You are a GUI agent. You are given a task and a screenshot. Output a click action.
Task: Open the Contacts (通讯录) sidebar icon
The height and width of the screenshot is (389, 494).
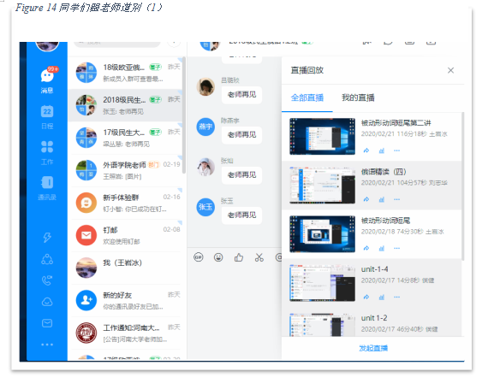click(47, 188)
